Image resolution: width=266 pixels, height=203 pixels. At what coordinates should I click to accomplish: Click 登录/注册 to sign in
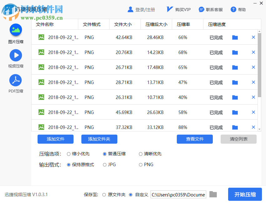[145, 9]
